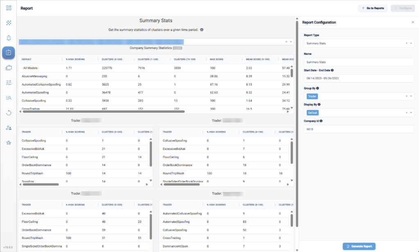Expand the Report Type dropdown
The height and width of the screenshot is (252, 419).
(x=411, y=43)
